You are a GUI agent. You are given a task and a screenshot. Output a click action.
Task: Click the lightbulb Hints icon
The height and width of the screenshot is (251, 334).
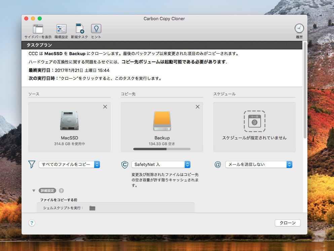click(96, 29)
